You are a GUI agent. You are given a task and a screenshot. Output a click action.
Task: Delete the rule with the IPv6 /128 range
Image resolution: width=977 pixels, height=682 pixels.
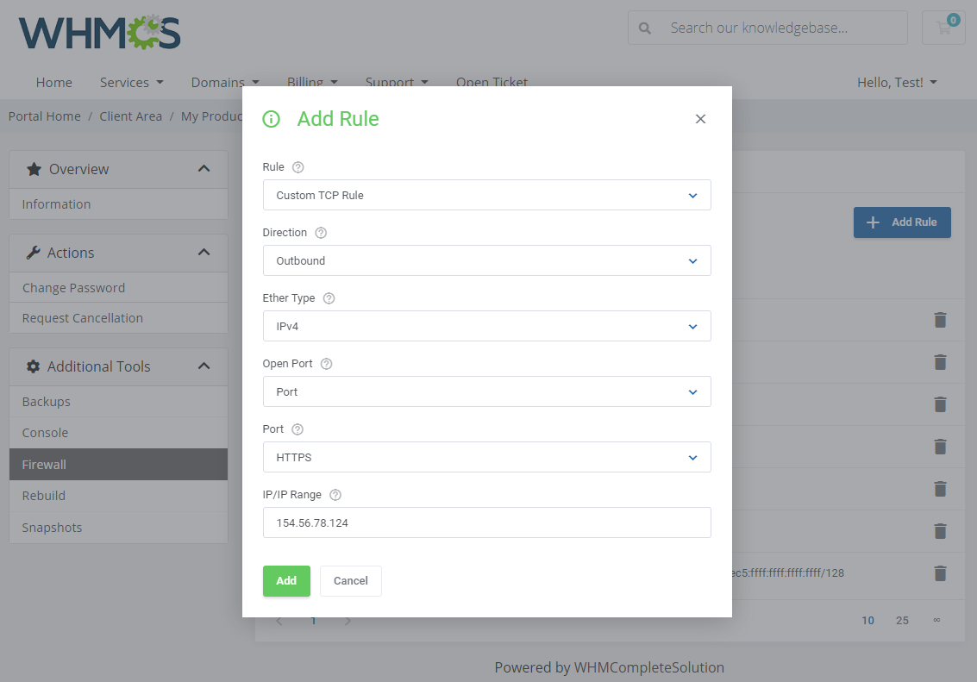pos(940,573)
